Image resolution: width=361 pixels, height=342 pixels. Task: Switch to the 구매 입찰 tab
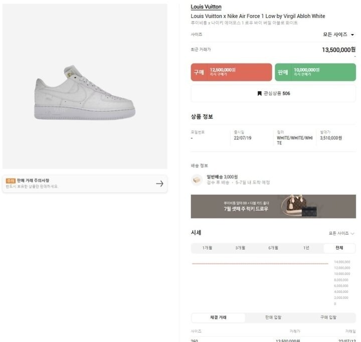(x=328, y=317)
